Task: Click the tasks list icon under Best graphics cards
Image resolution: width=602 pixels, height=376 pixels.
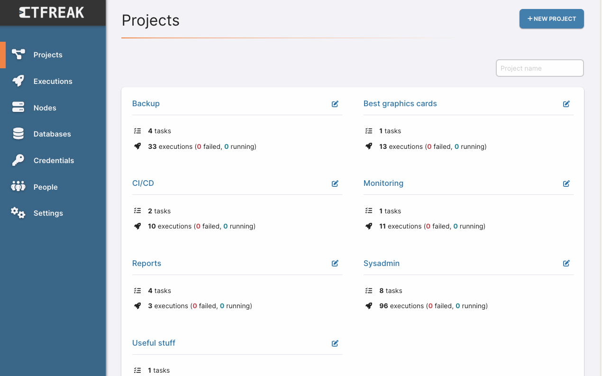Action: pos(369,131)
